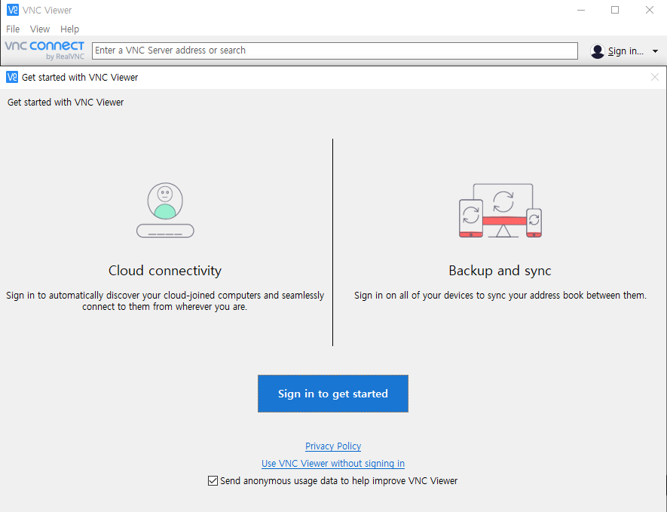This screenshot has height=512, width=667.
Task: Choose Use VNC Viewer without signing in
Action: click(332, 464)
